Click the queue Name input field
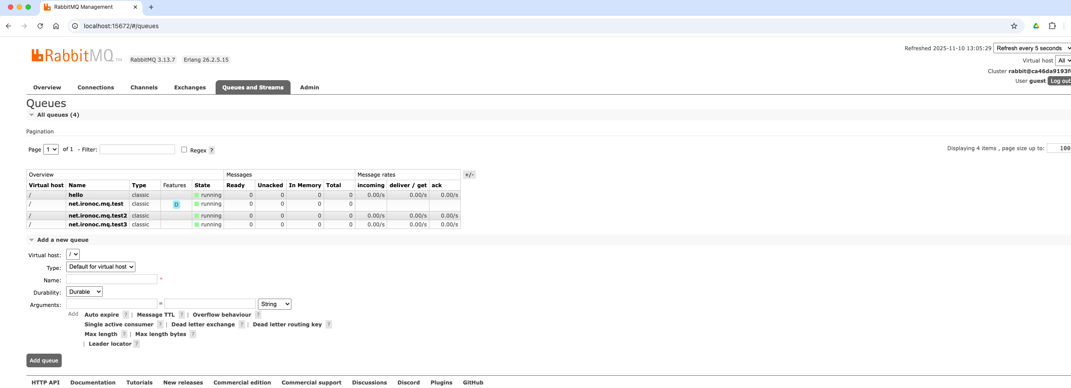Viewport: 1071px width, 388px height. click(x=112, y=280)
